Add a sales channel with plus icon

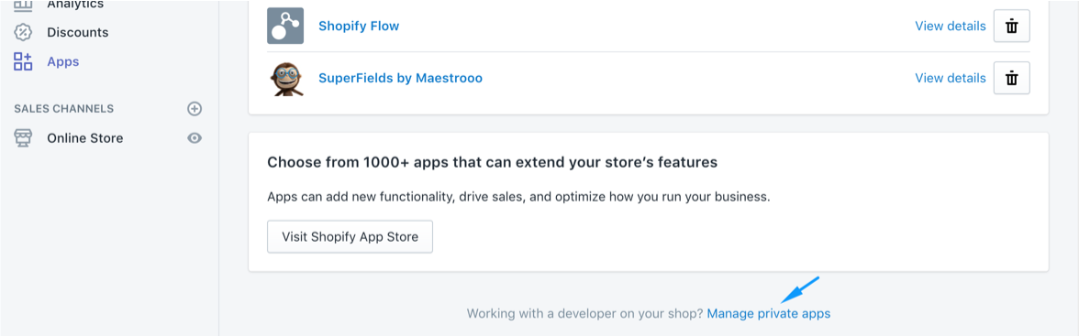pos(195,109)
